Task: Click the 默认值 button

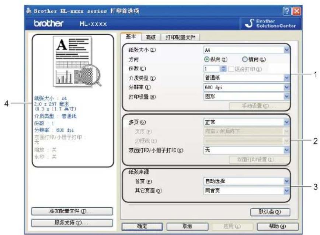Action: tap(270, 212)
